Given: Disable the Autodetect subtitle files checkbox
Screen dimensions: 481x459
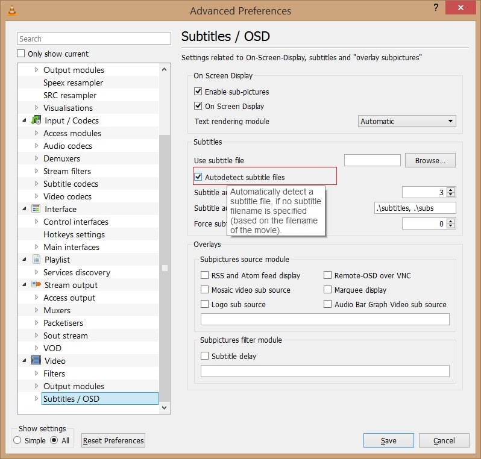Looking at the screenshot, I should pos(198,177).
